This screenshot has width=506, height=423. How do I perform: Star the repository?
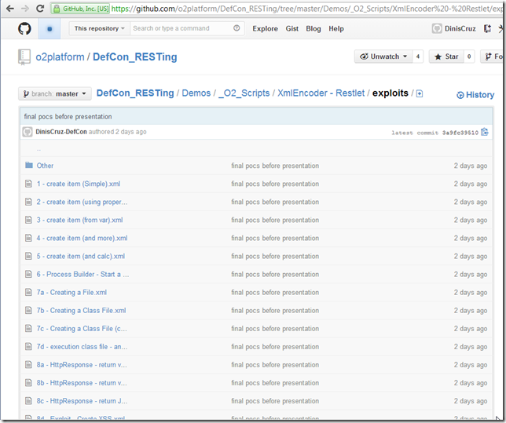(446, 57)
